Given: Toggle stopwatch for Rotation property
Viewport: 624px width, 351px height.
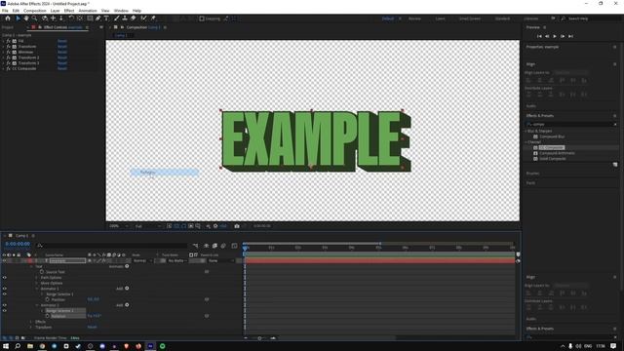Looking at the screenshot, I should [x=48, y=316].
